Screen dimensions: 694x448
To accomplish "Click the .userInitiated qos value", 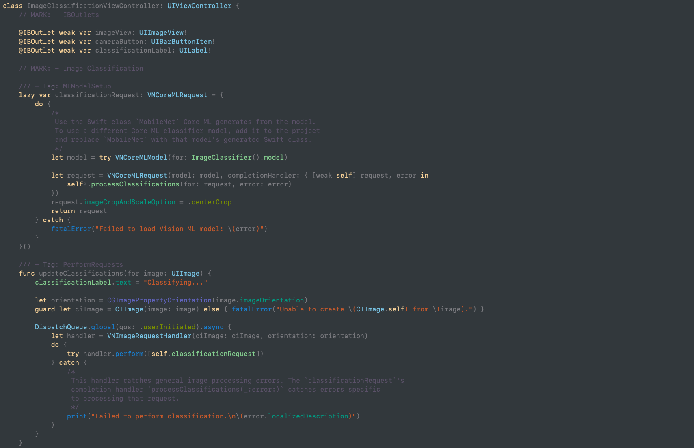I will tap(167, 327).
